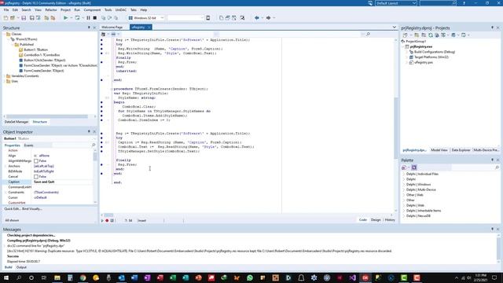Screen dimensions: 503x283
Task: Click the View Form toolbar icon
Action: tap(228, 18)
